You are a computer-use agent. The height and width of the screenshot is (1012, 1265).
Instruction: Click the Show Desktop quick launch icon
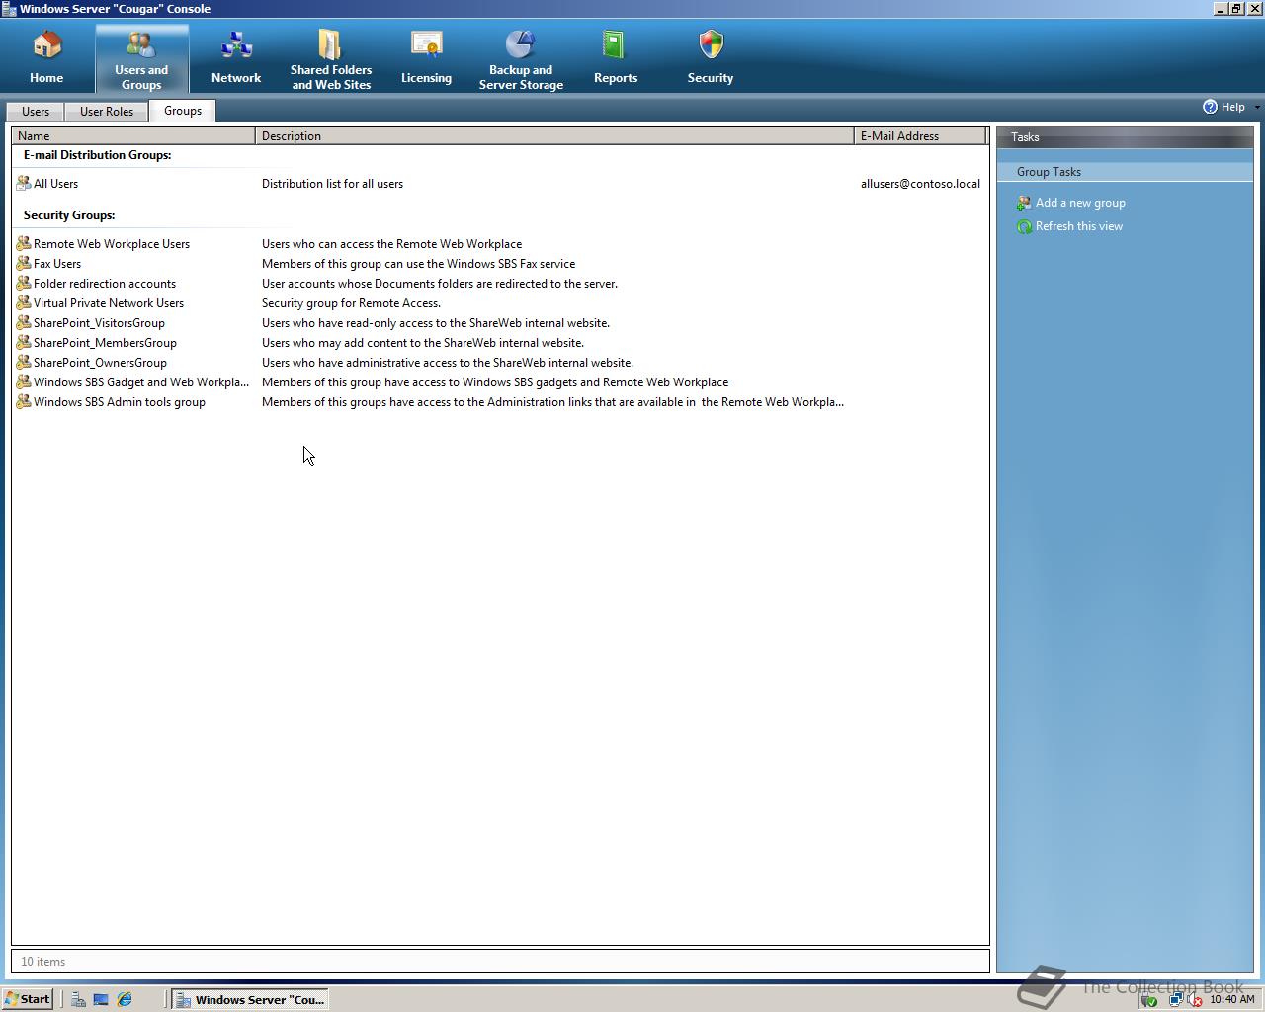pyautogui.click(x=101, y=999)
